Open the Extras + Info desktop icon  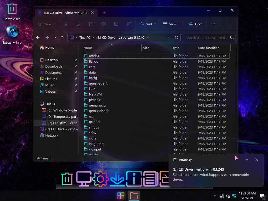click(x=12, y=35)
